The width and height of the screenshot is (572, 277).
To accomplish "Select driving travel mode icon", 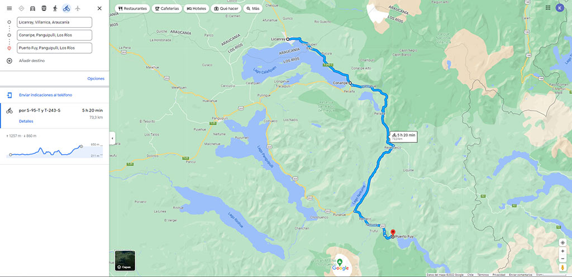I will click(x=32, y=8).
